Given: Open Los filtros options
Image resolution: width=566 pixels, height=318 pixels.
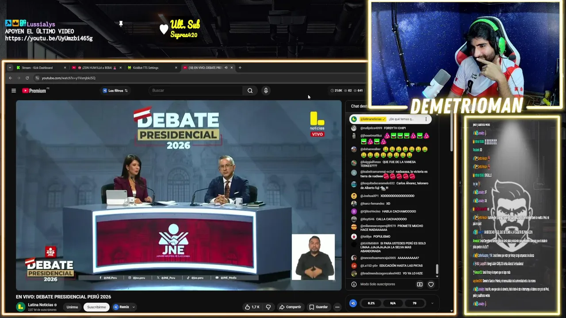Looking at the screenshot, I should pyautogui.click(x=115, y=91).
